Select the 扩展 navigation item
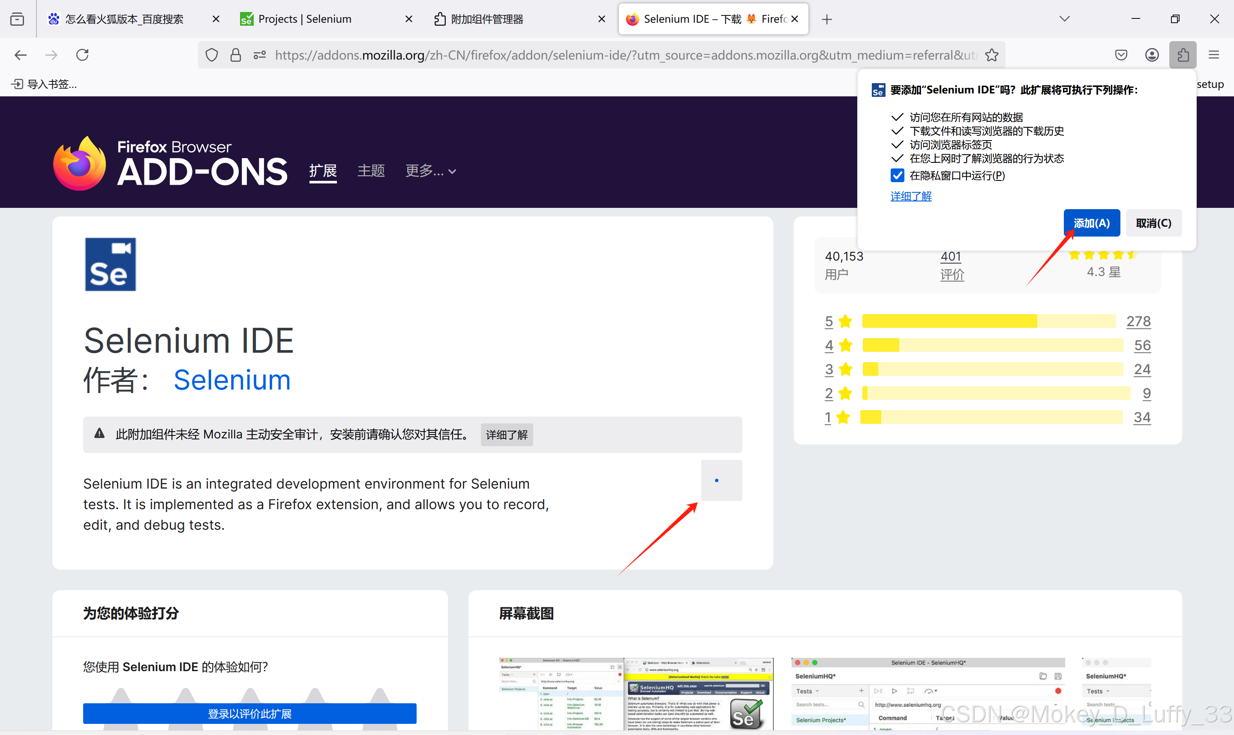Screen dimensions: 1234x735 pyautogui.click(x=323, y=171)
